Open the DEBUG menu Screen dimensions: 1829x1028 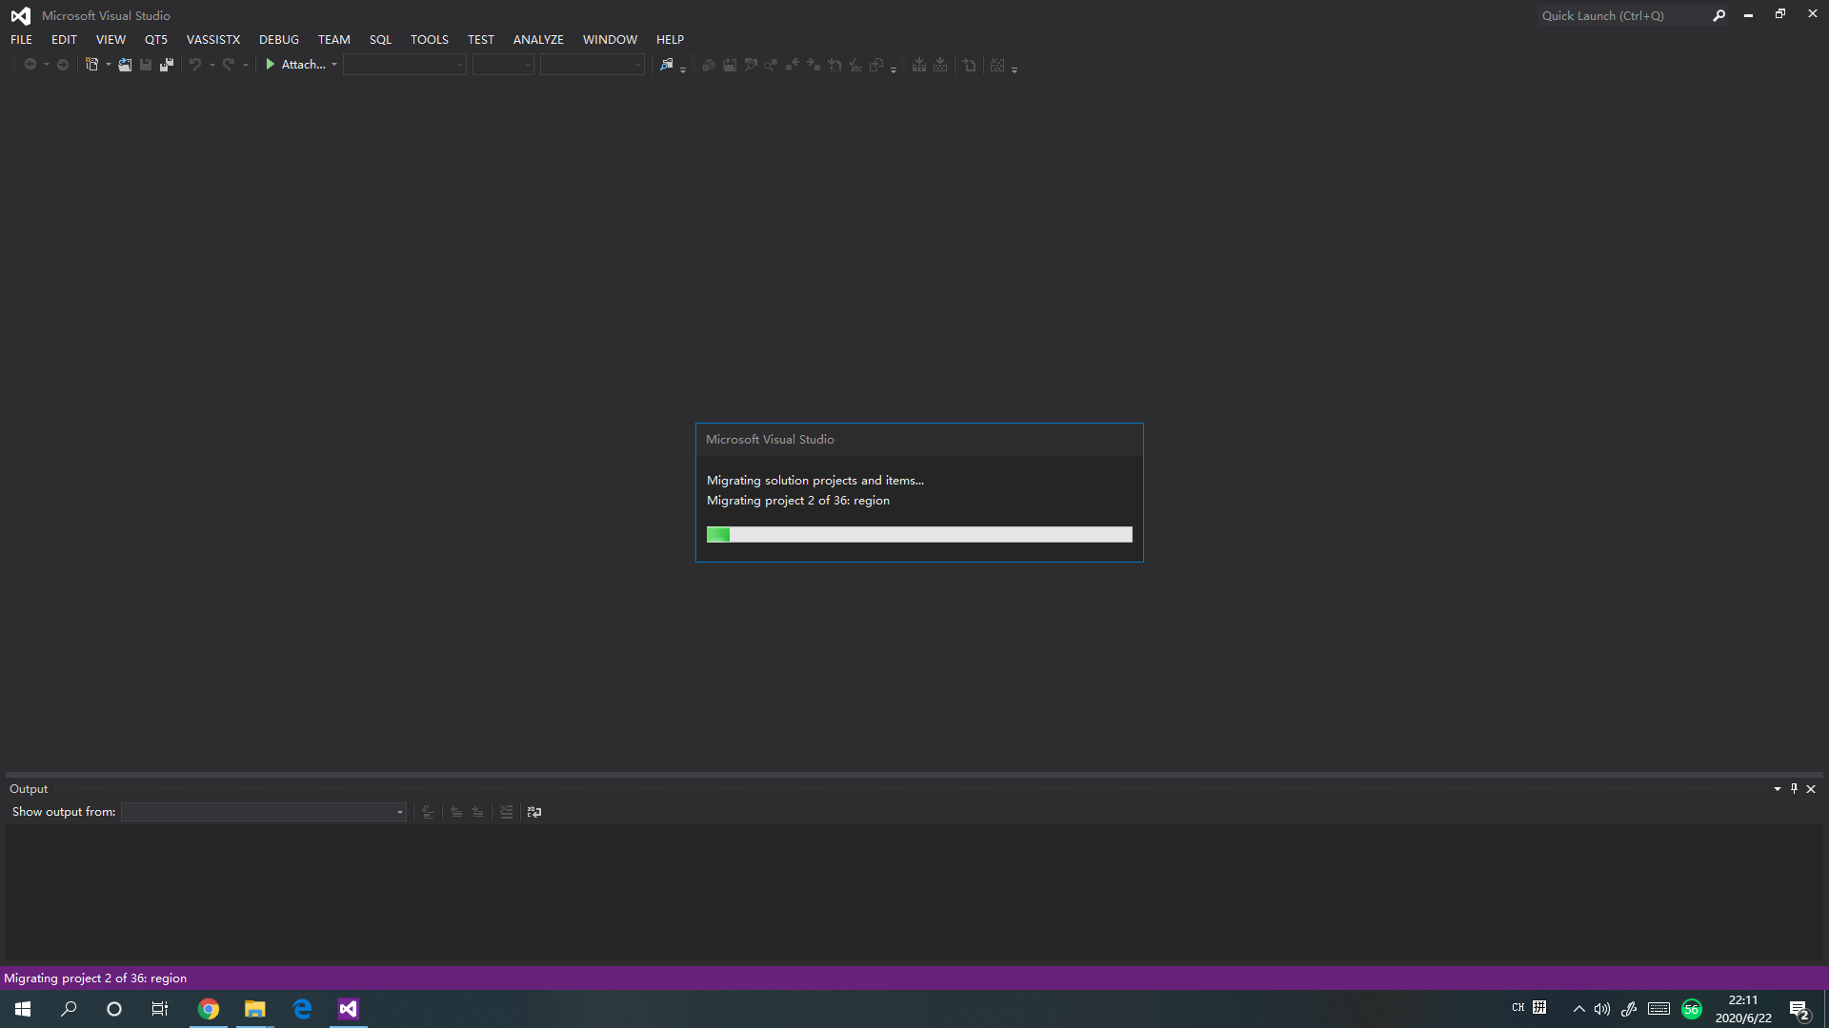click(278, 39)
